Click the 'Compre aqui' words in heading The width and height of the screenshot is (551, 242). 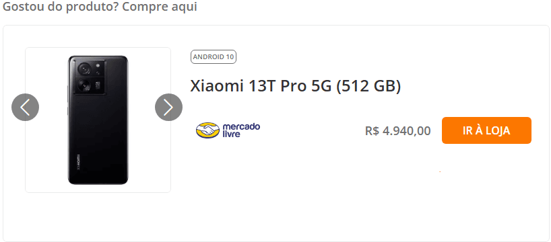click(x=160, y=7)
